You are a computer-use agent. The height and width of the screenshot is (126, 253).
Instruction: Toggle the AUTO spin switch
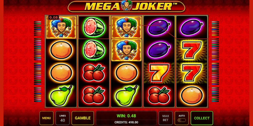[x=182, y=120]
